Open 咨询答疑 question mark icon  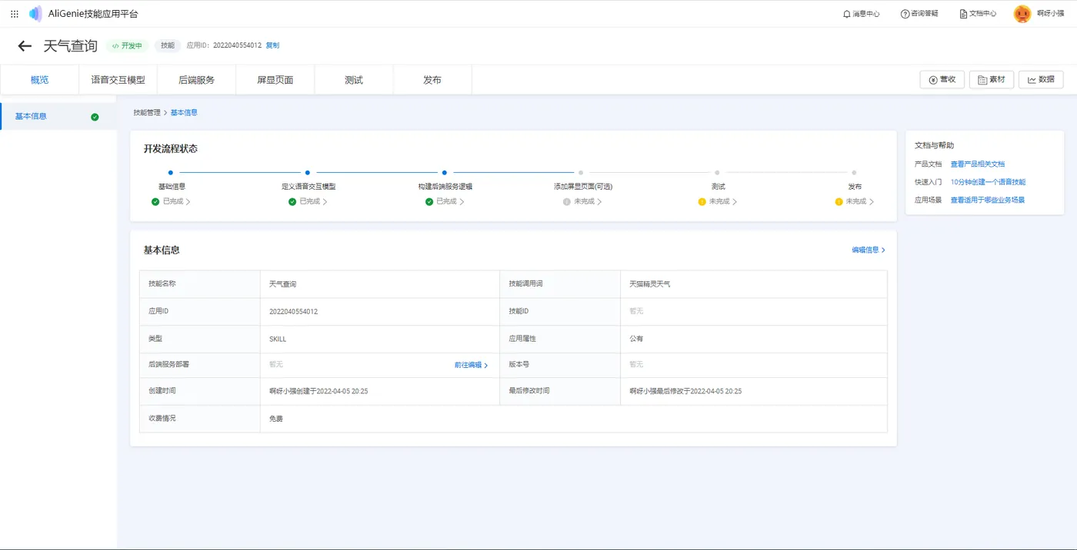click(x=905, y=14)
